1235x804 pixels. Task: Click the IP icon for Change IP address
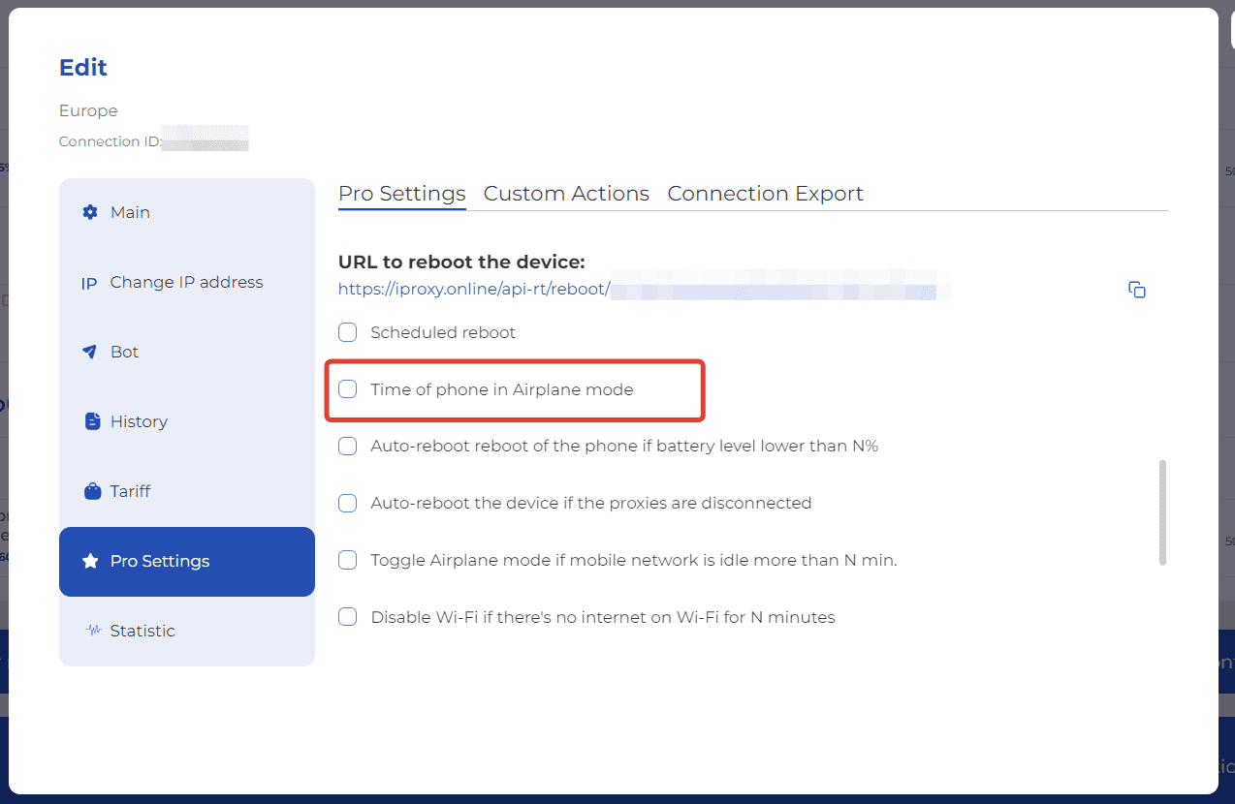point(89,283)
